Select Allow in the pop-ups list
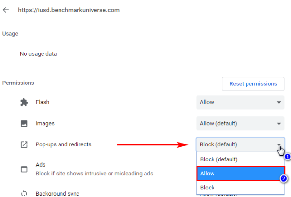This screenshot has width=291, height=197. (241, 174)
